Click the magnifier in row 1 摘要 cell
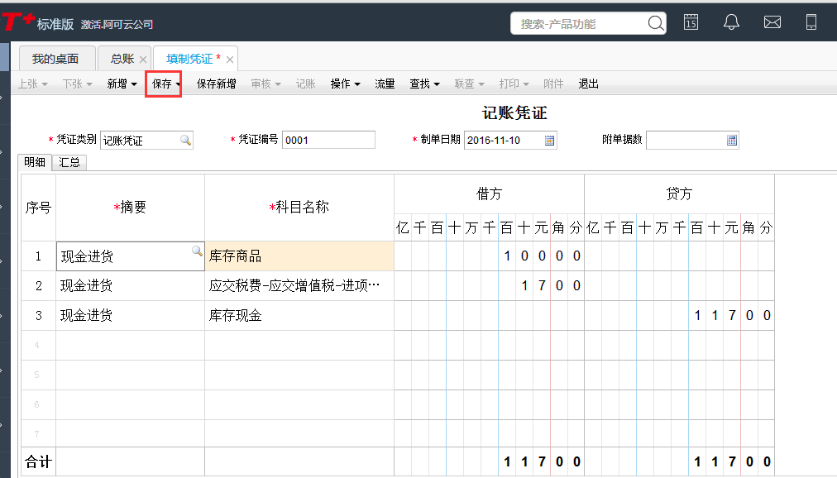The image size is (837, 478). 197,251
